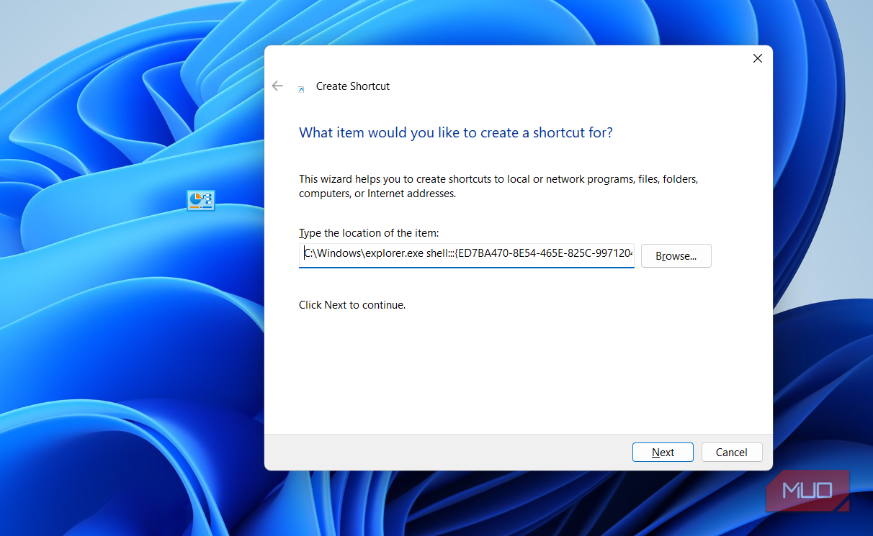Click the 'Create Shortcut' title text
The height and width of the screenshot is (536, 873).
[353, 86]
